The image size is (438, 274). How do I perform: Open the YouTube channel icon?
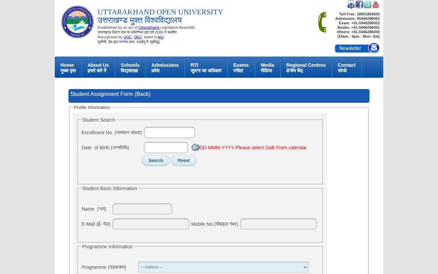pos(376,4)
